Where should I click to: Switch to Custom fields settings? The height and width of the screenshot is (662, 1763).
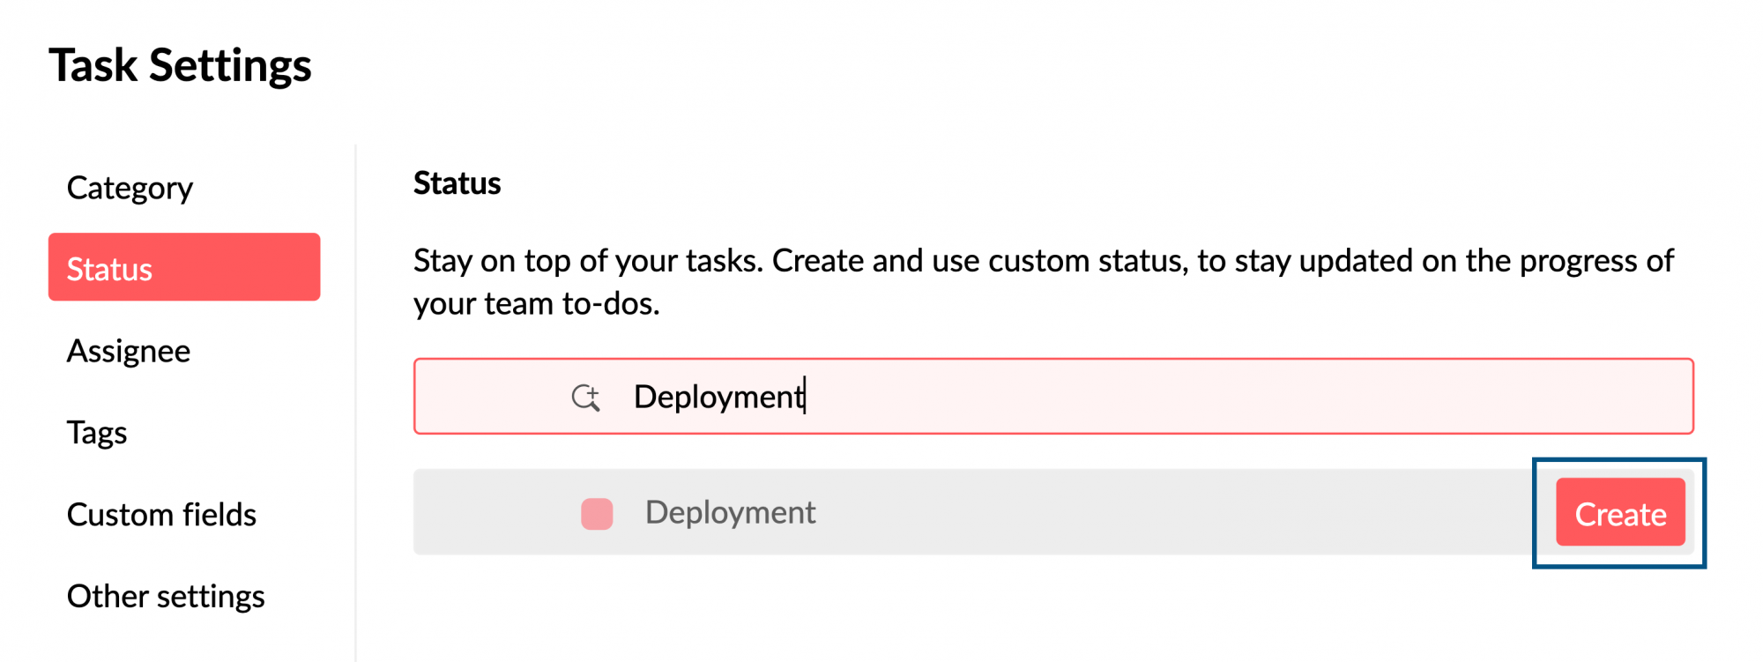161,515
